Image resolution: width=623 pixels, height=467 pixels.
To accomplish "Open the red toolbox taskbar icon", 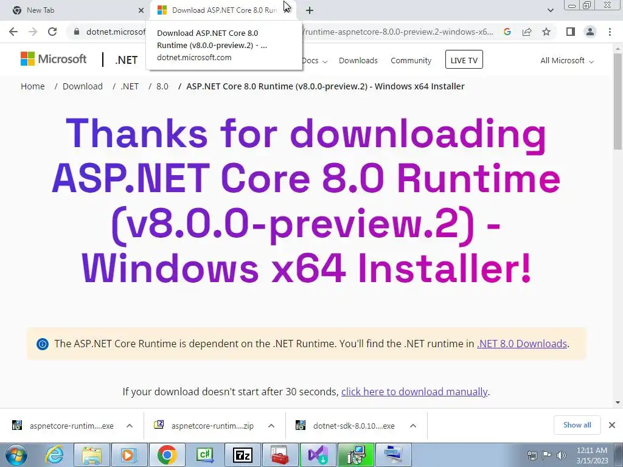I will pos(280,455).
